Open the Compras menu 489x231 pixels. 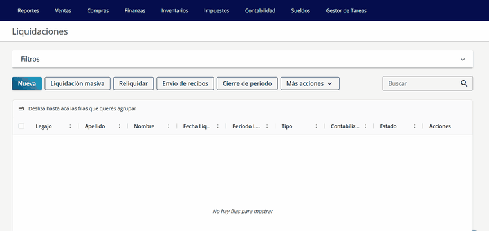click(98, 10)
